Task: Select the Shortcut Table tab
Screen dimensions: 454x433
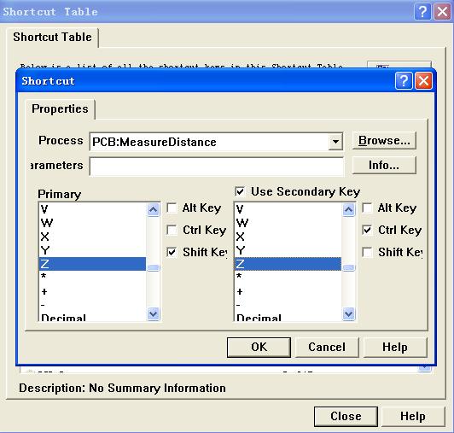Action: [x=52, y=37]
